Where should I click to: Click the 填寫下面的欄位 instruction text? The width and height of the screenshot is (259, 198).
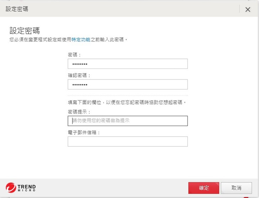click(x=127, y=102)
